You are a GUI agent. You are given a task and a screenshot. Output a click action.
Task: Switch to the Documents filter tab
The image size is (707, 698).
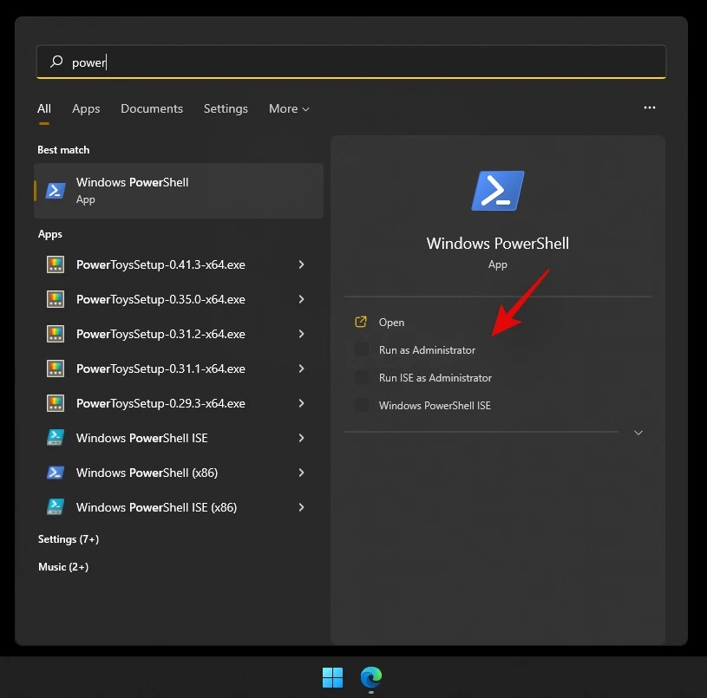tap(152, 108)
